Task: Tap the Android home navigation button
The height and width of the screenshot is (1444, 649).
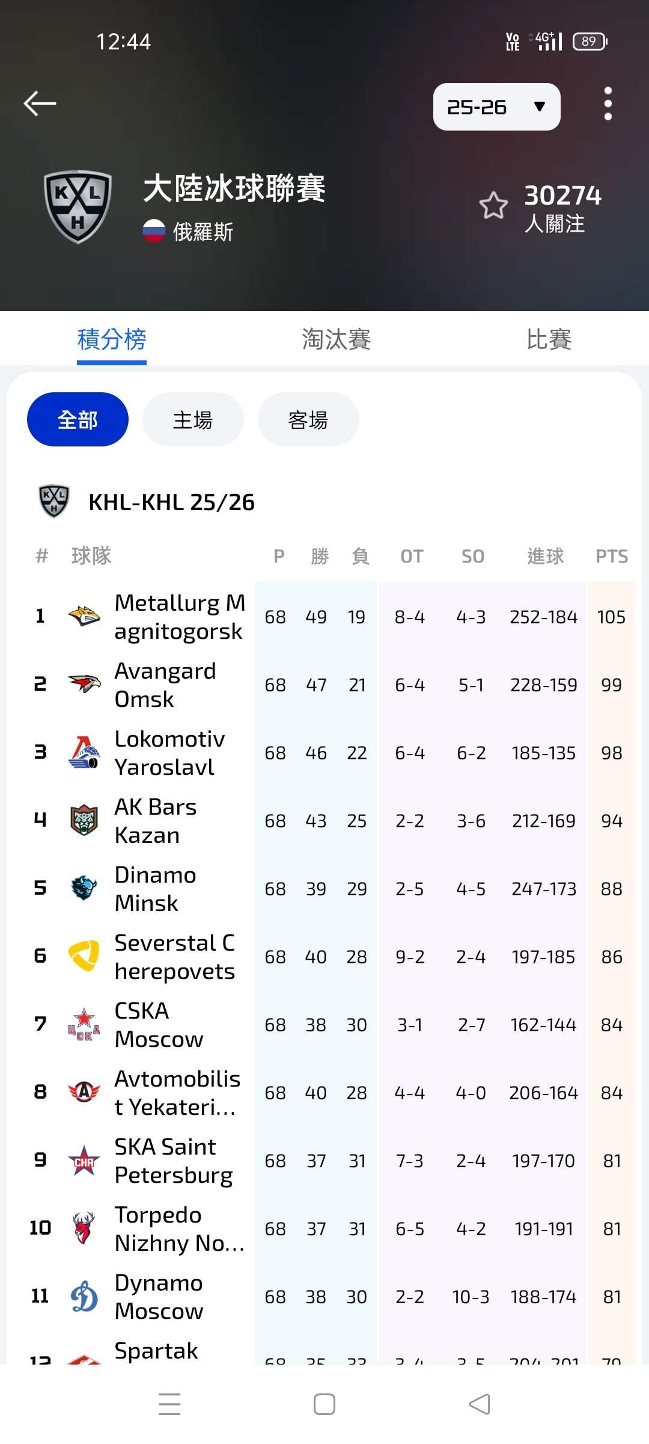Action: tap(324, 1404)
